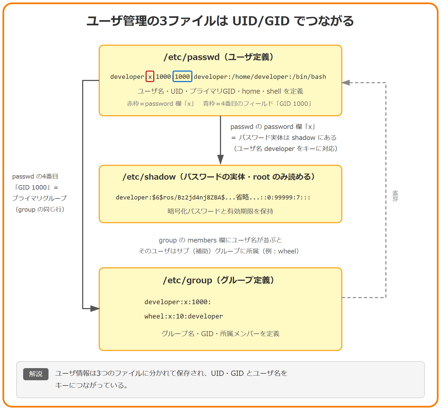Click the wheel:x:10:developer group line
The image size is (441, 410).
click(184, 316)
